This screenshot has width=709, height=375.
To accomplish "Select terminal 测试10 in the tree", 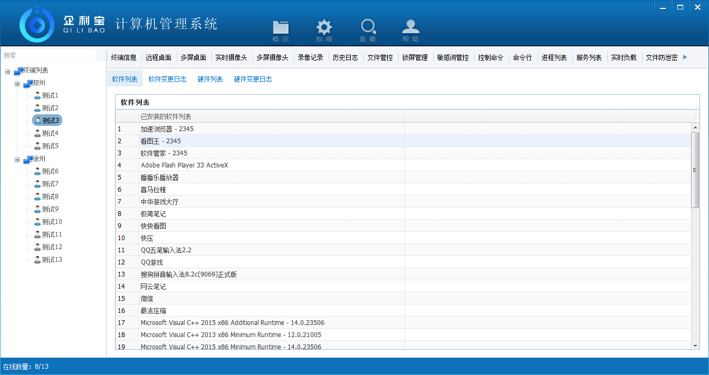I will (x=52, y=222).
